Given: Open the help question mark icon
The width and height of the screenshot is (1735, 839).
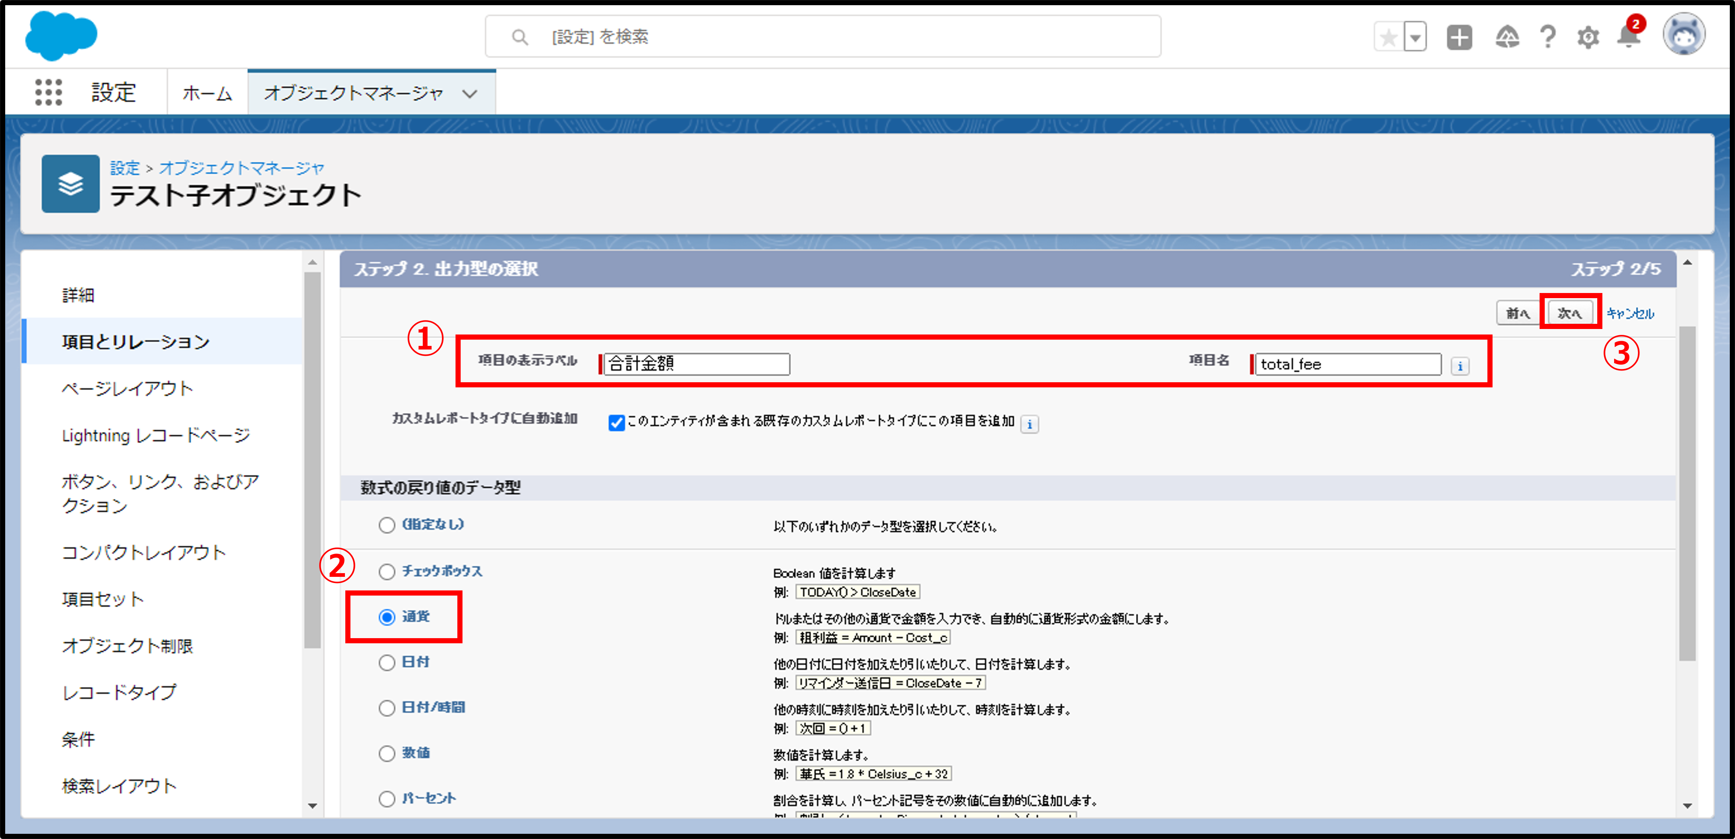Looking at the screenshot, I should (x=1548, y=37).
